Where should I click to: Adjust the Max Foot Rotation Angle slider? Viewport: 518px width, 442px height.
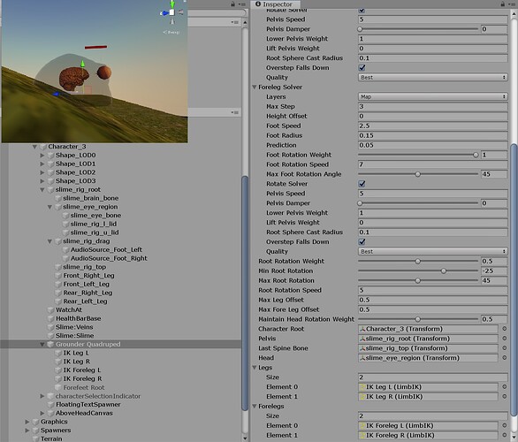(418, 174)
